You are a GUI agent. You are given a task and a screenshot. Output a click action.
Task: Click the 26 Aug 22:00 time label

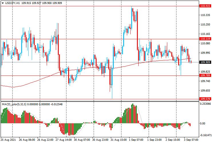tap(45, 140)
